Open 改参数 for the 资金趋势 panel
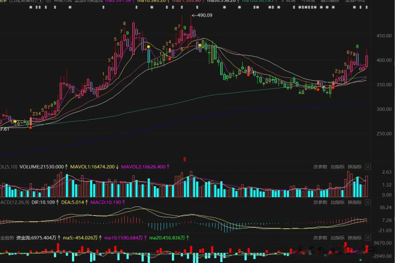 tap(320, 238)
